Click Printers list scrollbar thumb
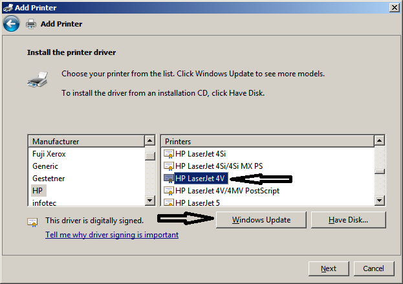 point(379,171)
